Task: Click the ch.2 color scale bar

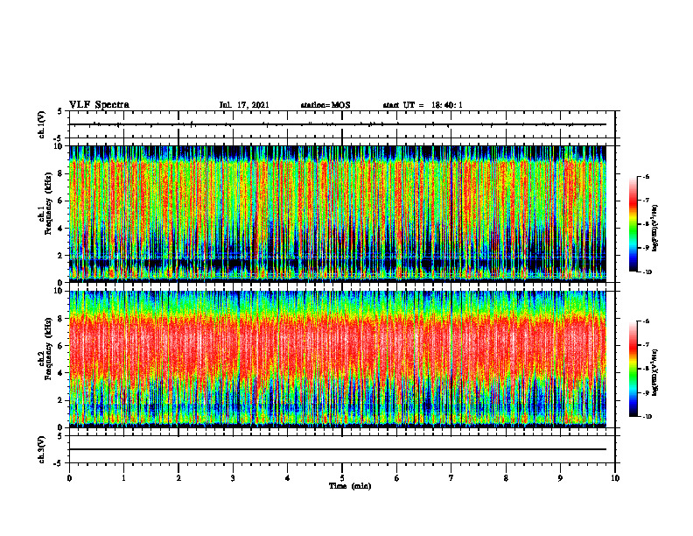Action: [633, 369]
